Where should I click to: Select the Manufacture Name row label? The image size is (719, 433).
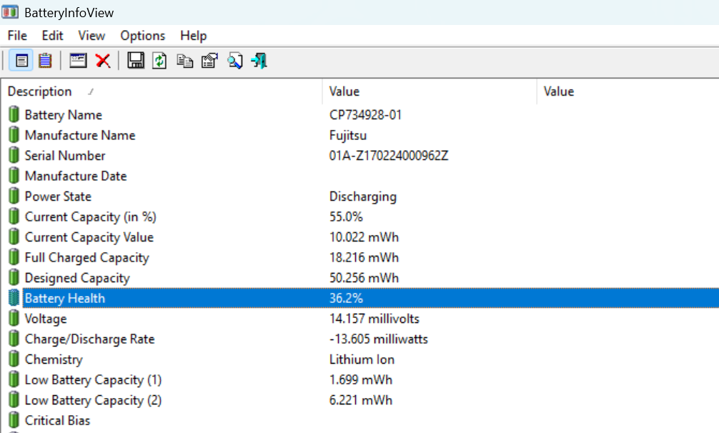point(80,135)
